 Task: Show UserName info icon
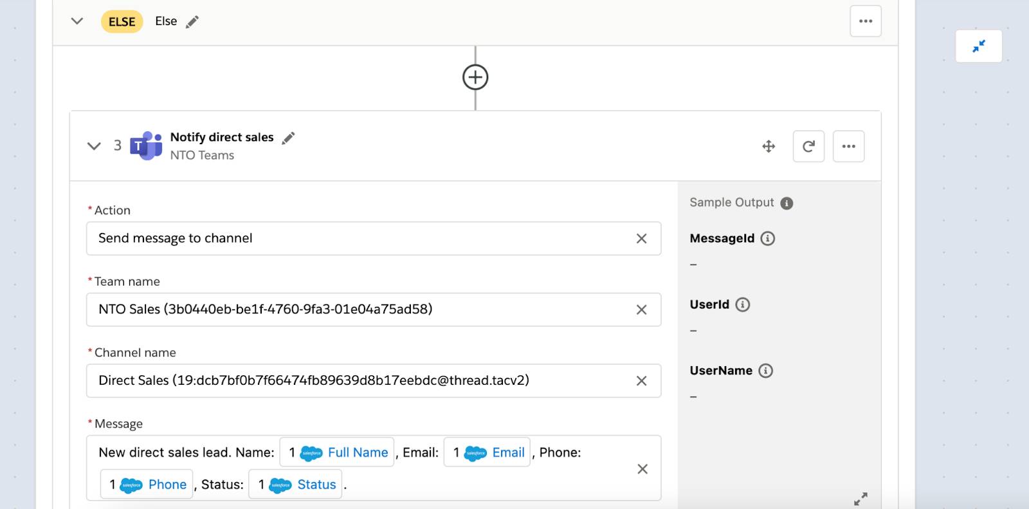[x=765, y=371]
